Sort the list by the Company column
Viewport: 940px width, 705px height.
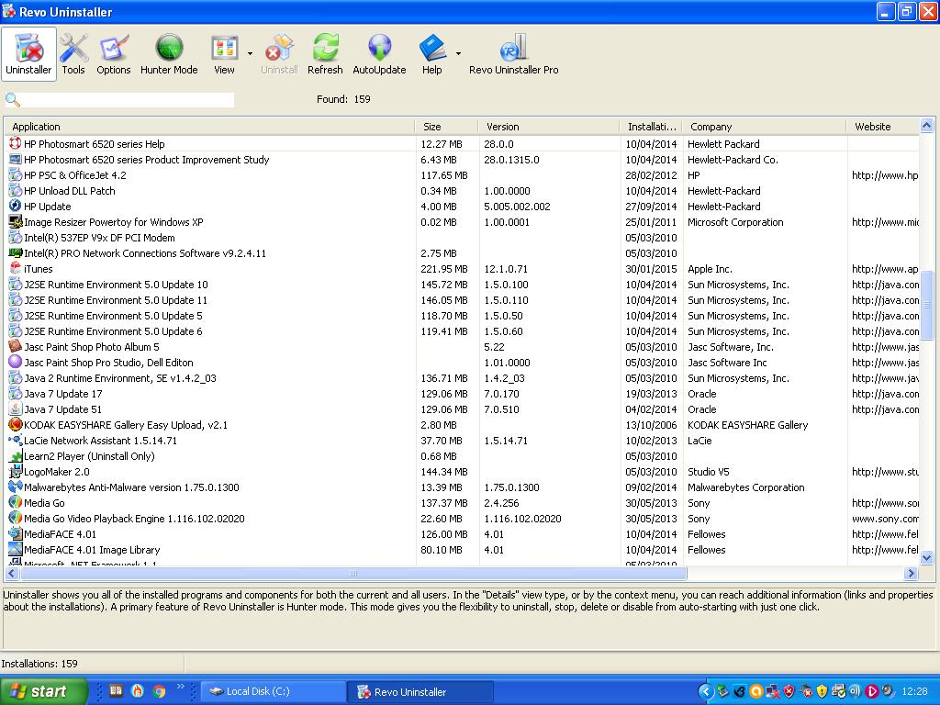(765, 127)
